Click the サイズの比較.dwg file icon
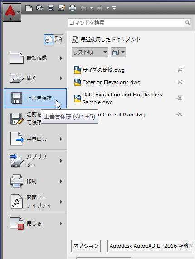This screenshot has height=259, width=195. (x=77, y=70)
